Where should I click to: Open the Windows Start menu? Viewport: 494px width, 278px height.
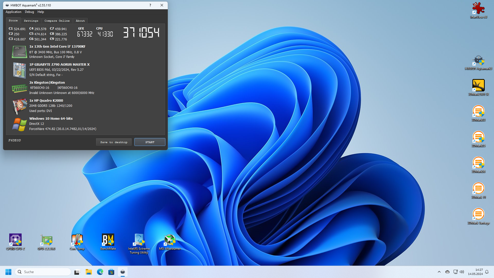coord(8,272)
